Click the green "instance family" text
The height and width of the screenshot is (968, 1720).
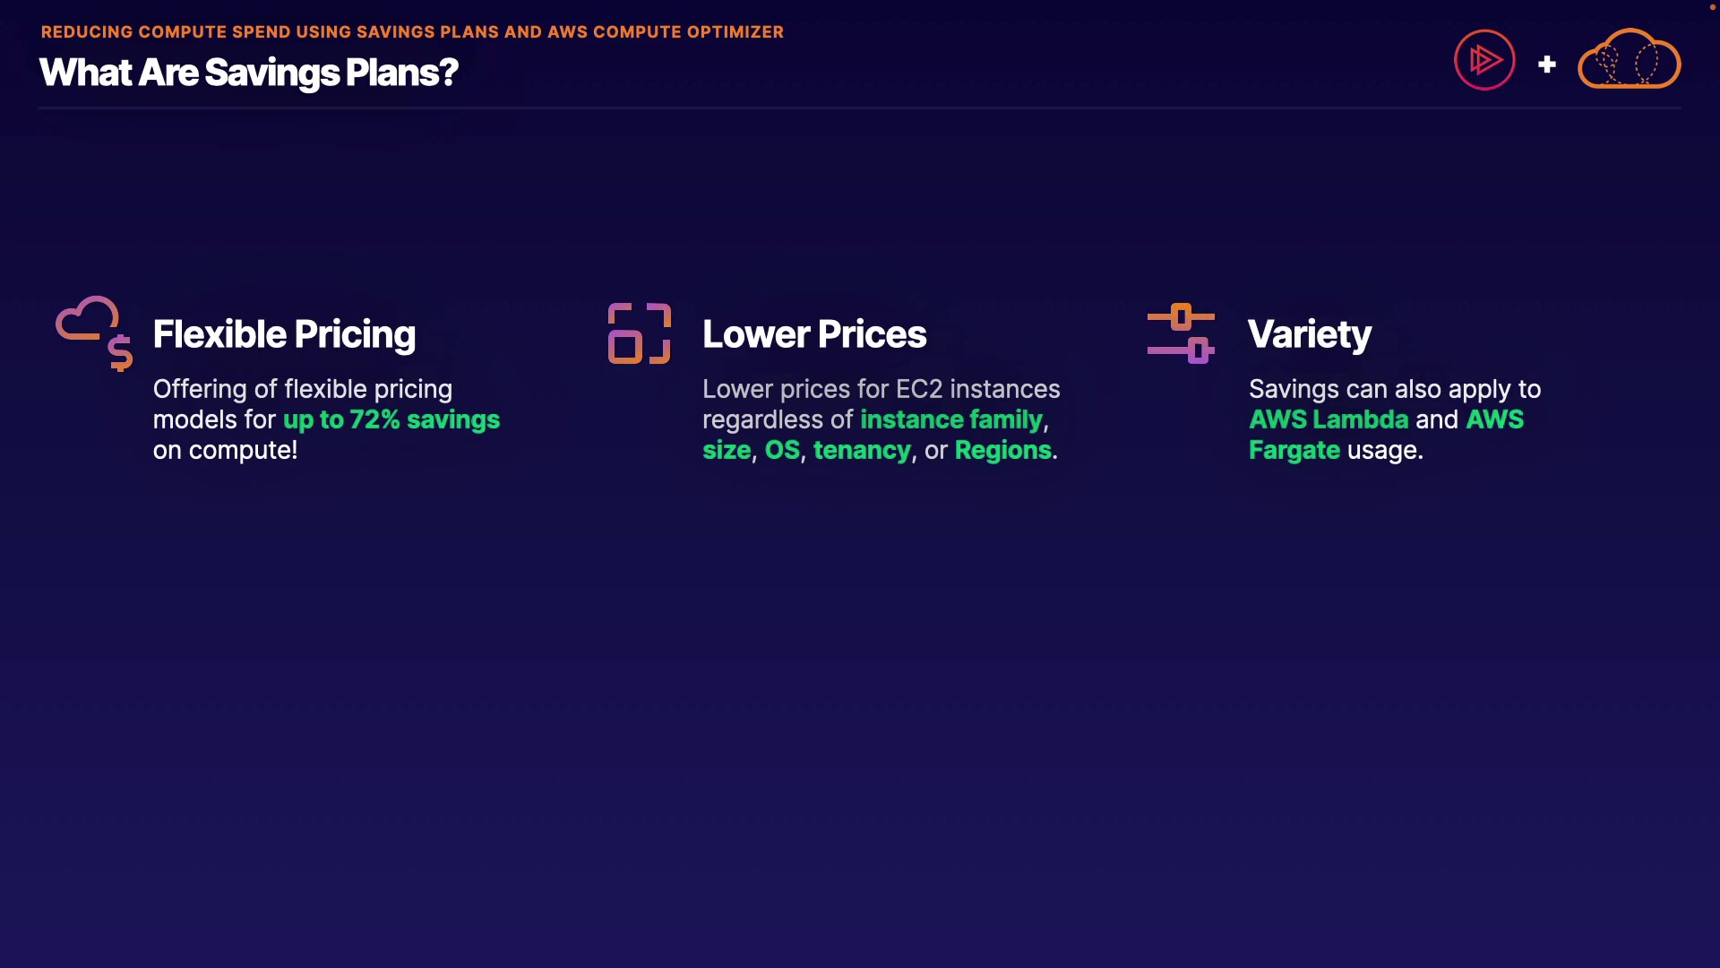click(951, 419)
